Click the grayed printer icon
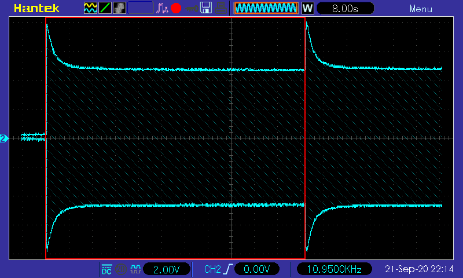463x278 pixels. (221, 8)
